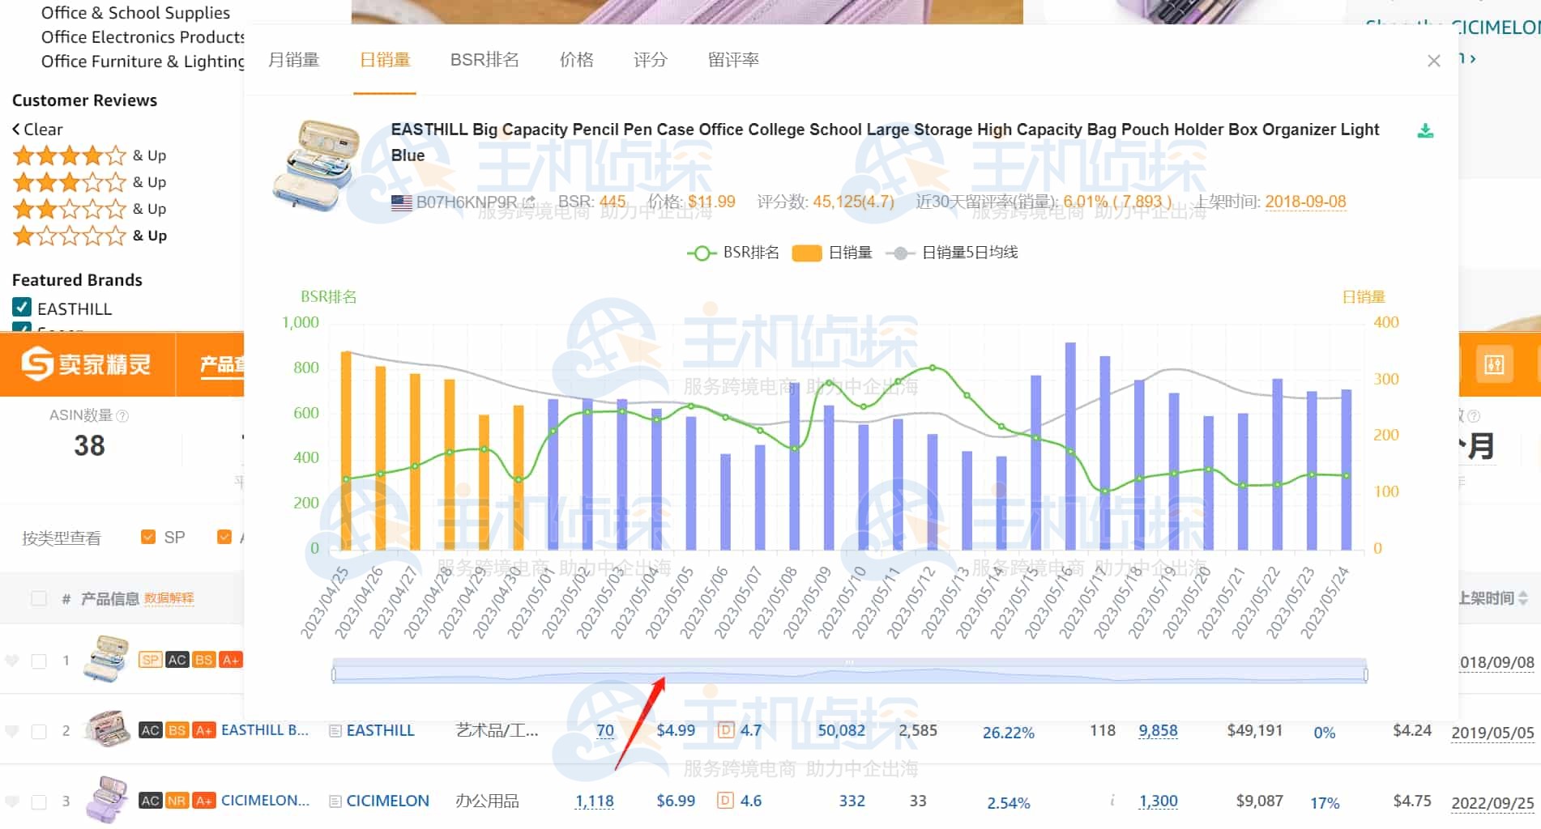The image size is (1541, 829).
Task: Close the sales chart popup
Action: 1433,61
